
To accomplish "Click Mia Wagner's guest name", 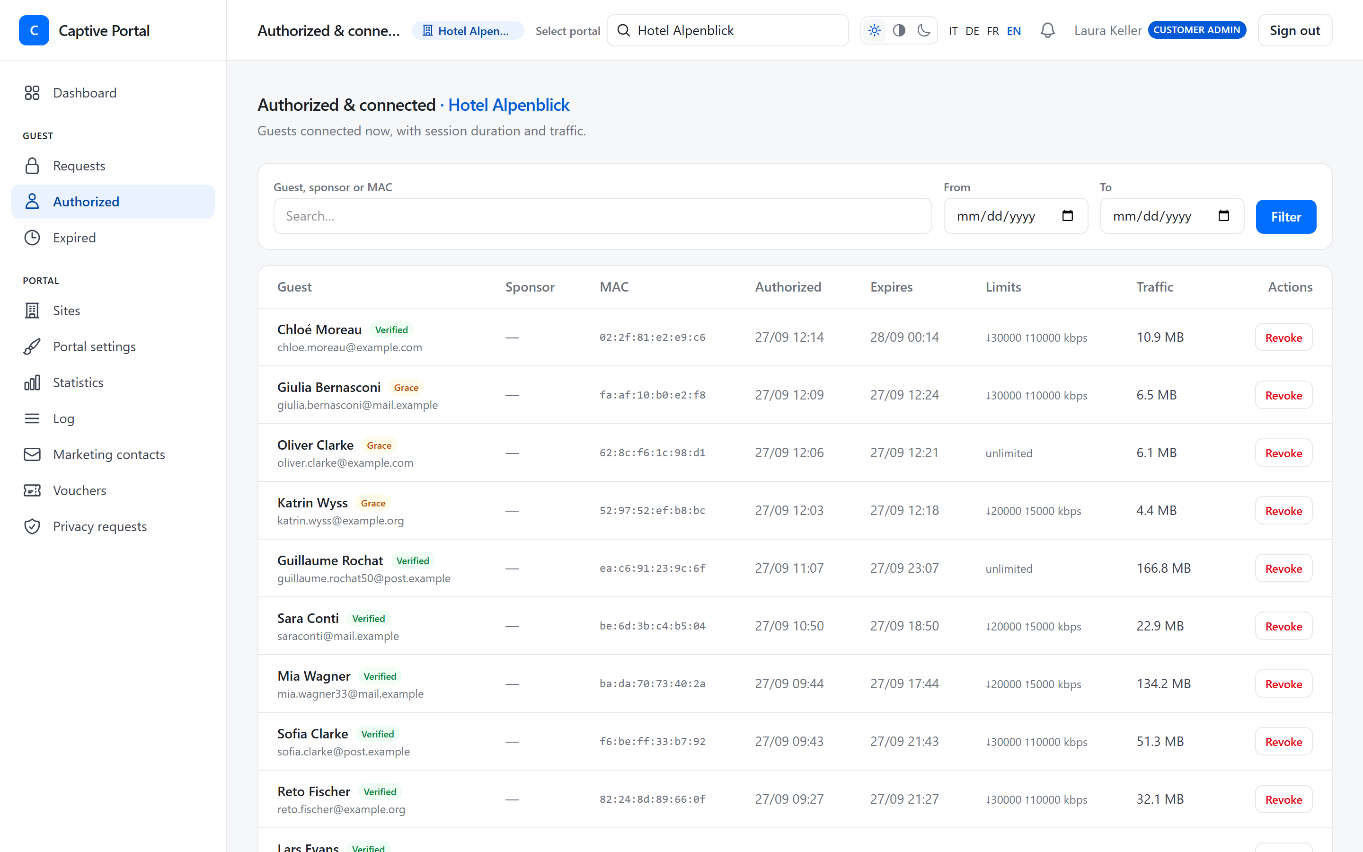I will pyautogui.click(x=314, y=675).
